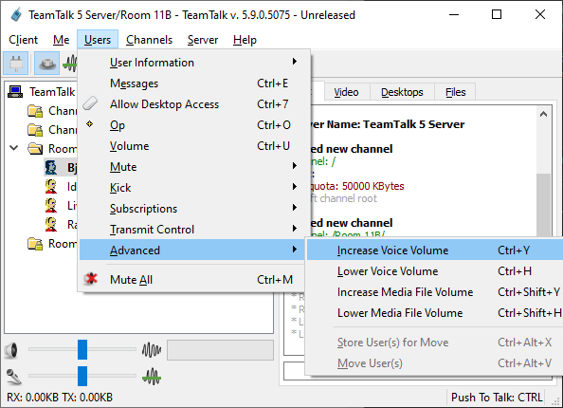Select the first yellow-haired user icon in Room 11B
This screenshot has height=408, width=563.
tap(51, 187)
